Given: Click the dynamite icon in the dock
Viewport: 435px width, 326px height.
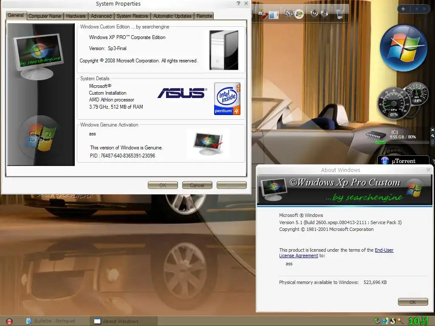Looking at the screenshot, I should [263, 14].
